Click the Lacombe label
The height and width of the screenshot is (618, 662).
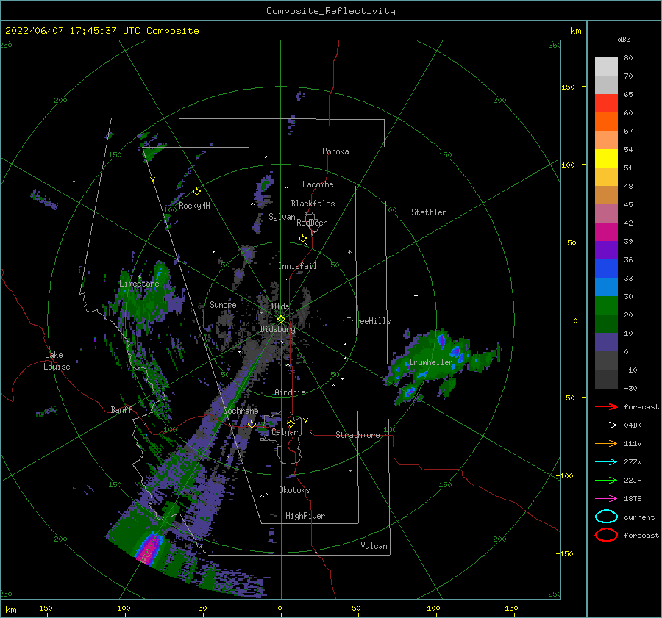pos(318,184)
